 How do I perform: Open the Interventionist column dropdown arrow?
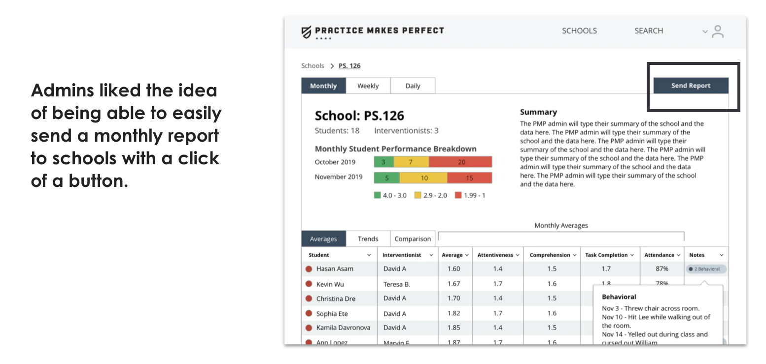click(x=431, y=255)
